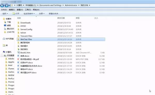The width and height of the screenshot is (155, 95).
Task: Select the 乐网APP.docx file icon
Action: point(18,63)
